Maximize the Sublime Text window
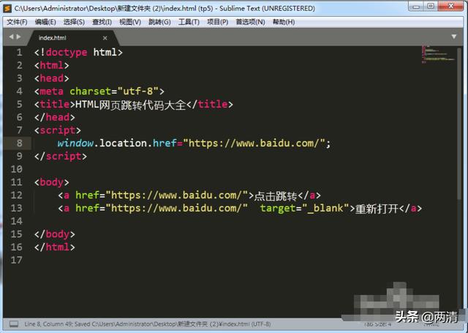The height and width of the screenshot is (333, 468). (x=431, y=7)
